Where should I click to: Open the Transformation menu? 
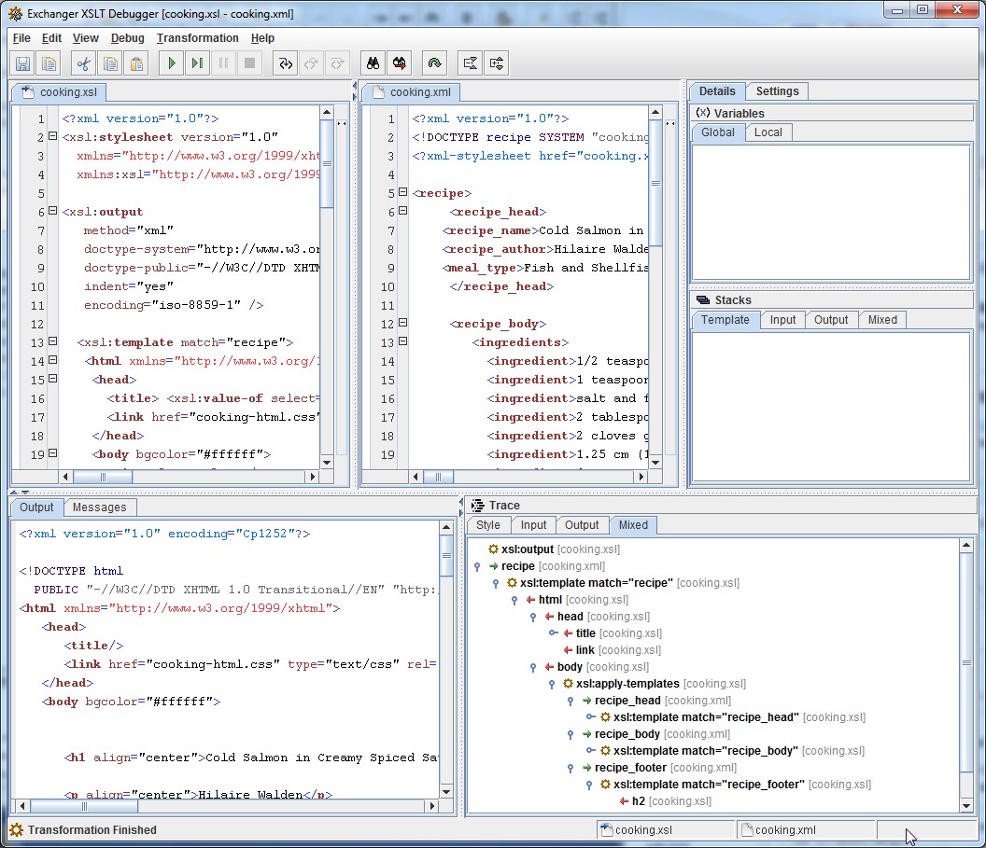(x=197, y=38)
